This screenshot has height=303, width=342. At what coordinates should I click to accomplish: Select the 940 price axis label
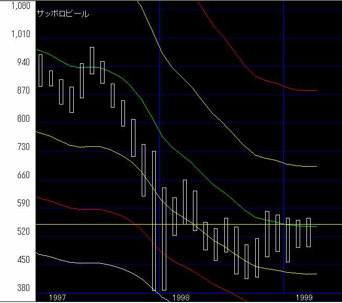point(24,63)
